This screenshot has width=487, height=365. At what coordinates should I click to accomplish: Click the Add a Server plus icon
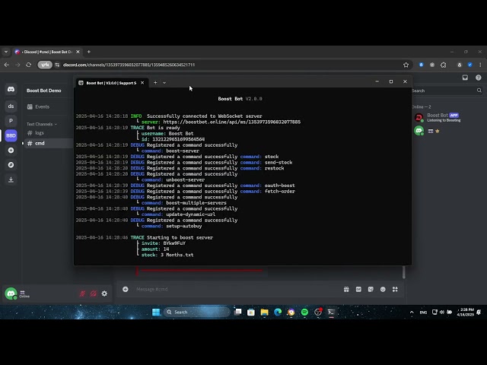pyautogui.click(x=11, y=151)
